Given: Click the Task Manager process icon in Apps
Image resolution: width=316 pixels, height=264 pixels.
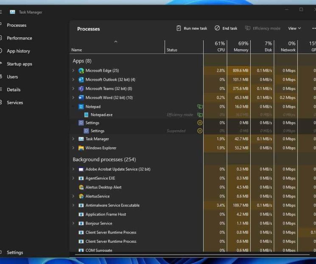Looking at the screenshot, I should (81, 139).
